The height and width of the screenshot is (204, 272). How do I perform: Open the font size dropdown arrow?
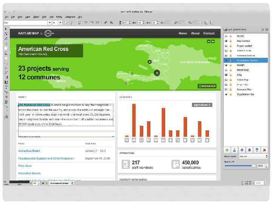click(x=60, y=23)
